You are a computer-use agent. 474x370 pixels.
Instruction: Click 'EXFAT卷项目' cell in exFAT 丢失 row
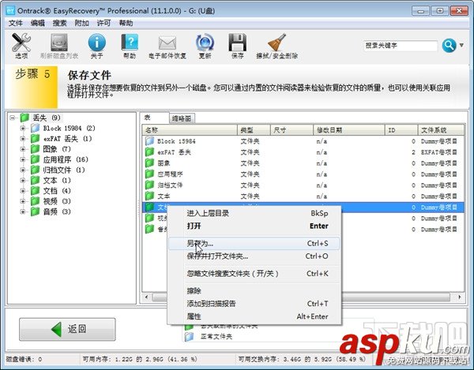(439, 152)
